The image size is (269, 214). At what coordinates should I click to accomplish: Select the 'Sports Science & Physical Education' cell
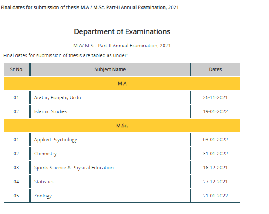tap(110, 168)
